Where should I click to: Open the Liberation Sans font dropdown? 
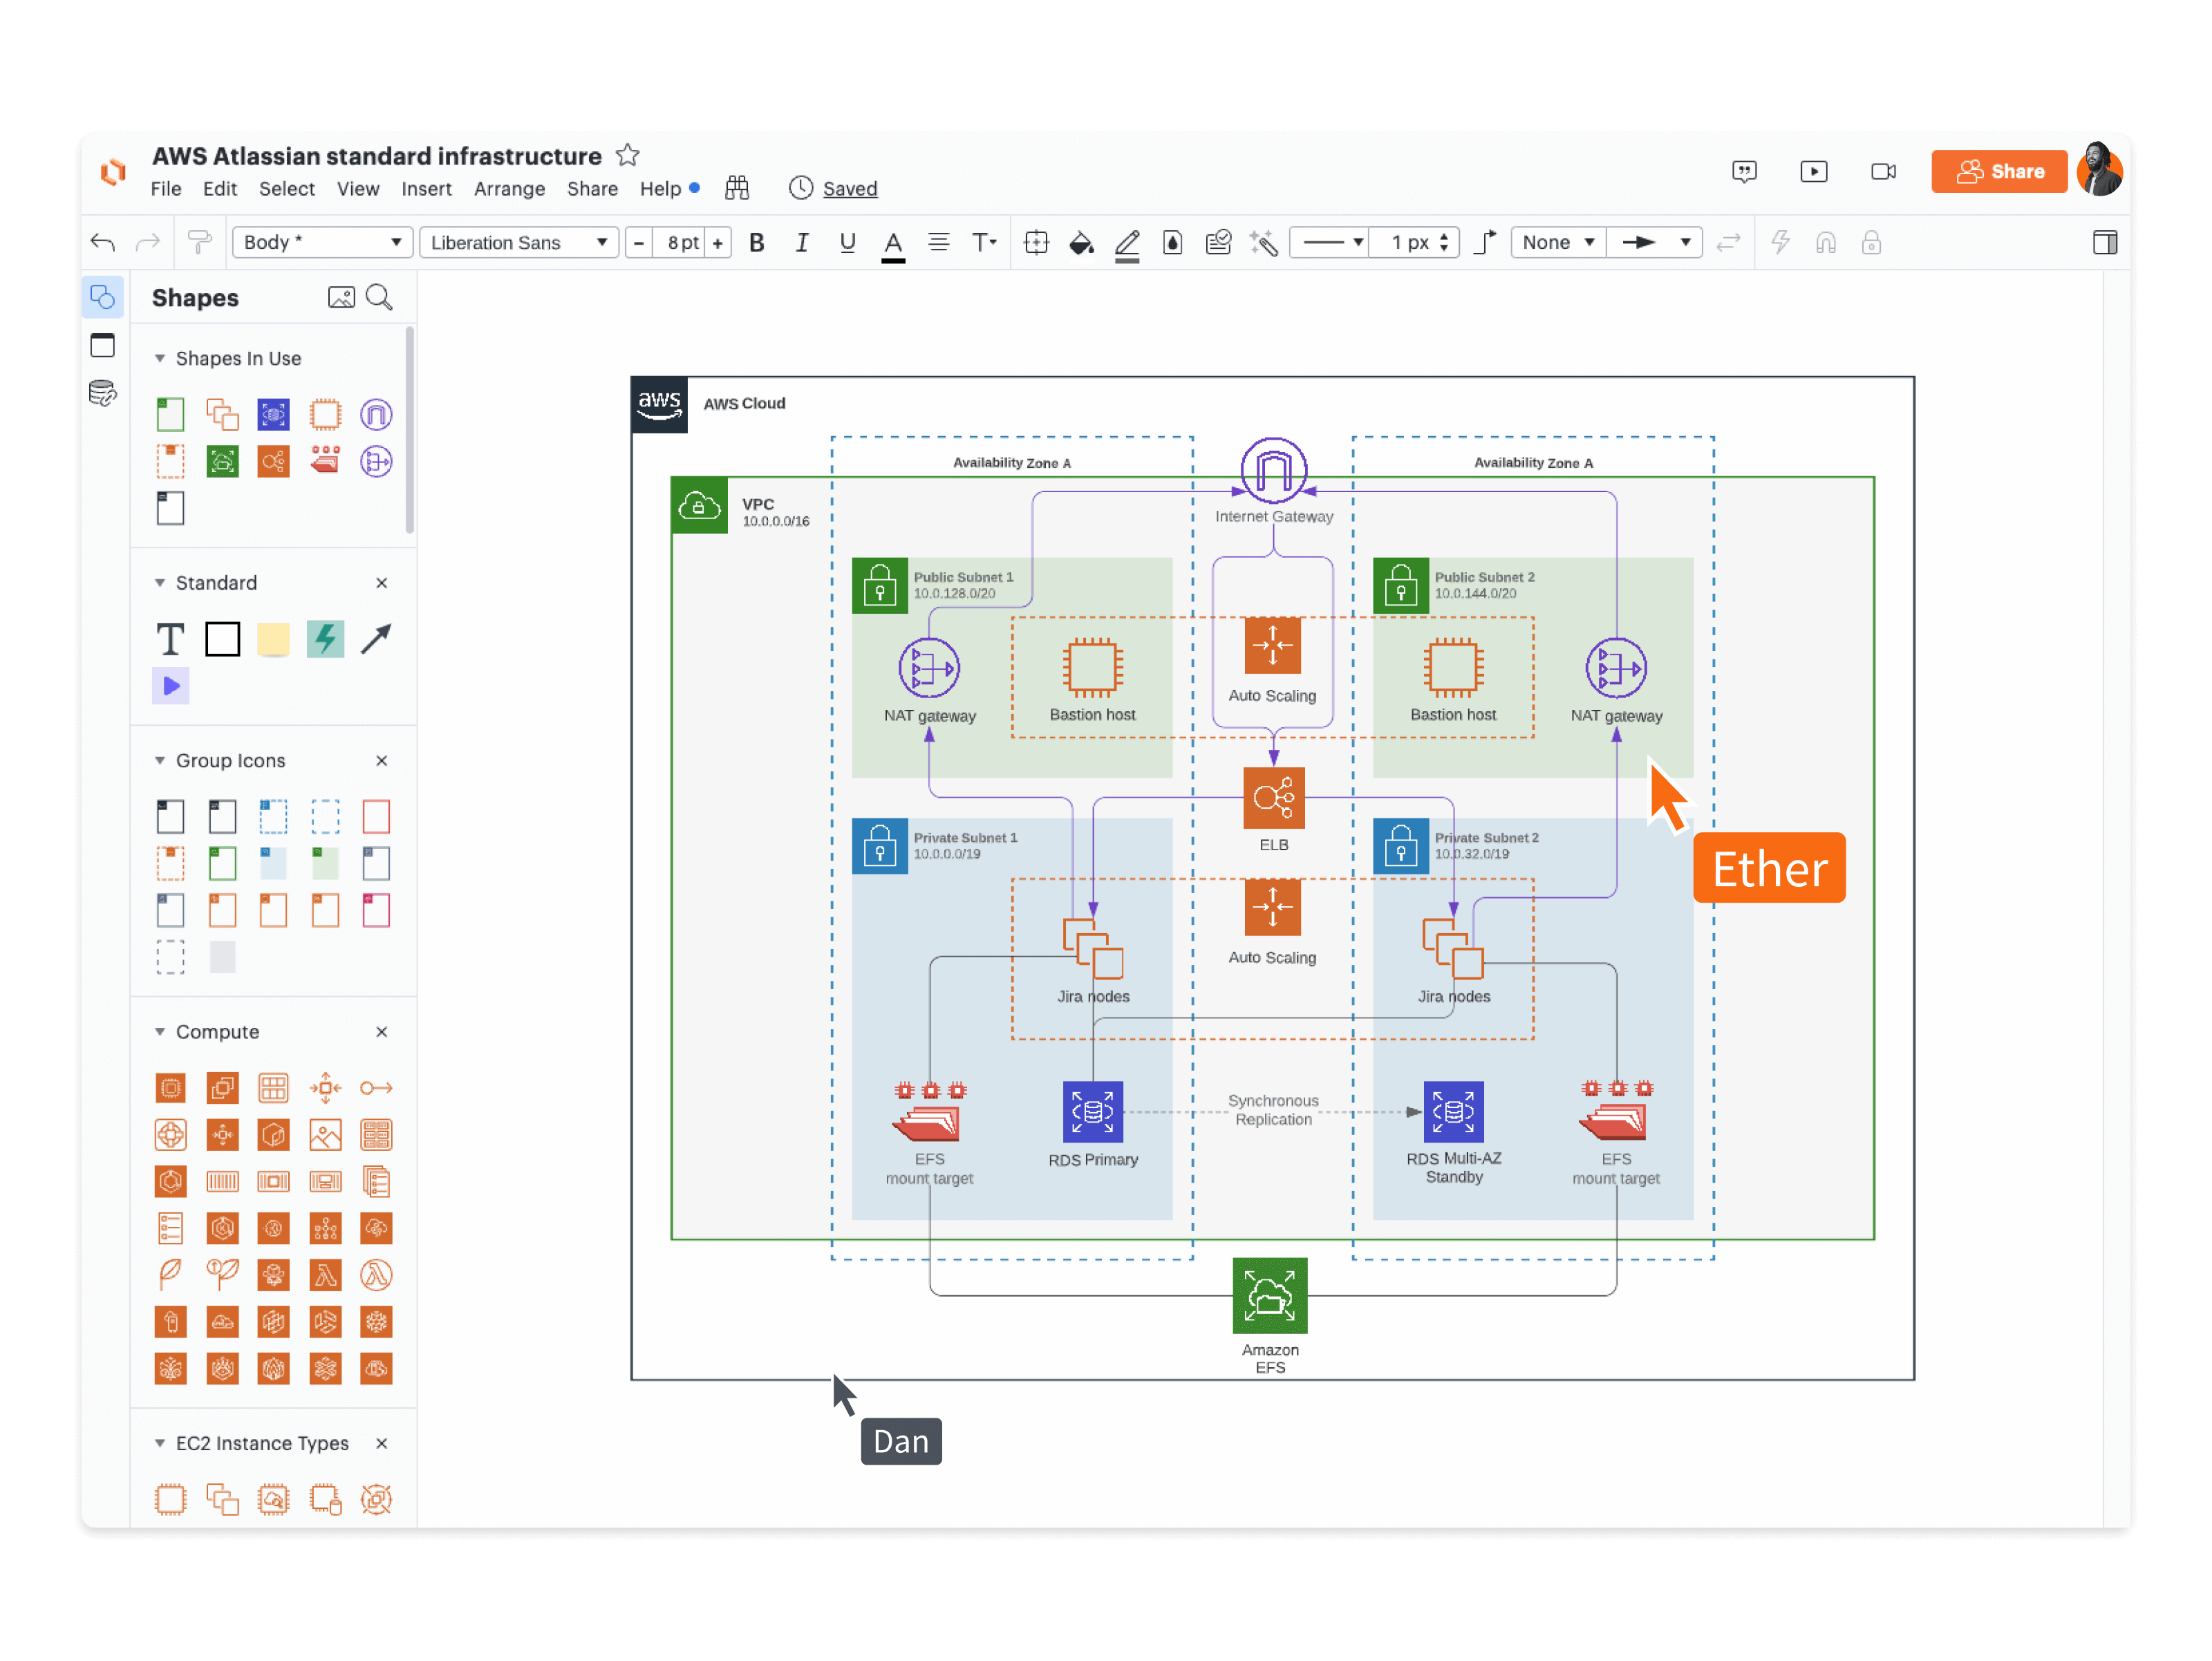[518, 243]
